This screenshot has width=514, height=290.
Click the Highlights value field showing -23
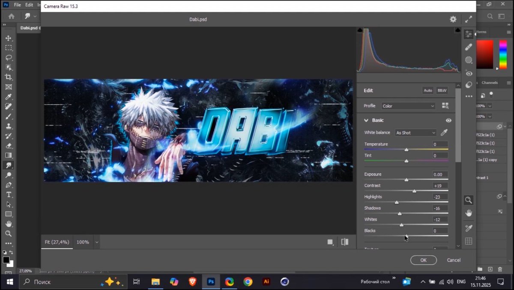tap(440, 197)
